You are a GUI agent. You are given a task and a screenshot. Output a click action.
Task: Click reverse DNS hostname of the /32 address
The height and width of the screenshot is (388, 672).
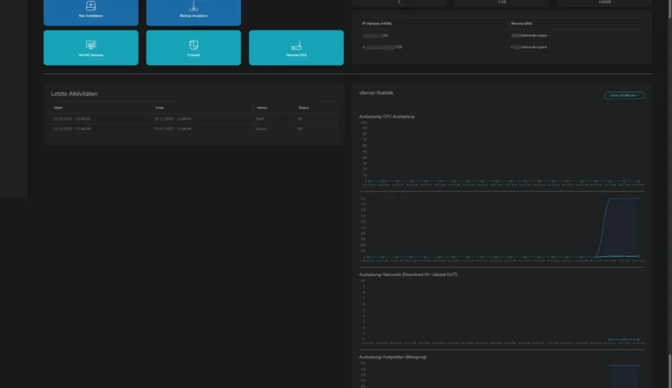point(529,35)
